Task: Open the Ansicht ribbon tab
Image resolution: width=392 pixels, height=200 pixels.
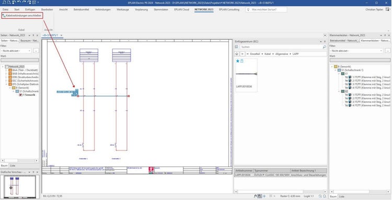Action: (x=63, y=9)
